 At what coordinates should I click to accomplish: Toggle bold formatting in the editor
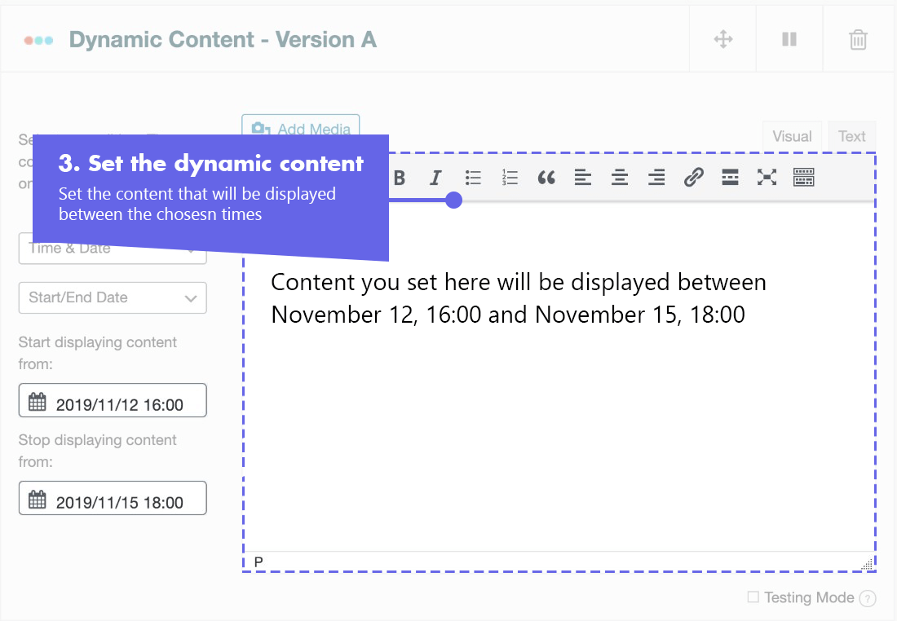(400, 178)
